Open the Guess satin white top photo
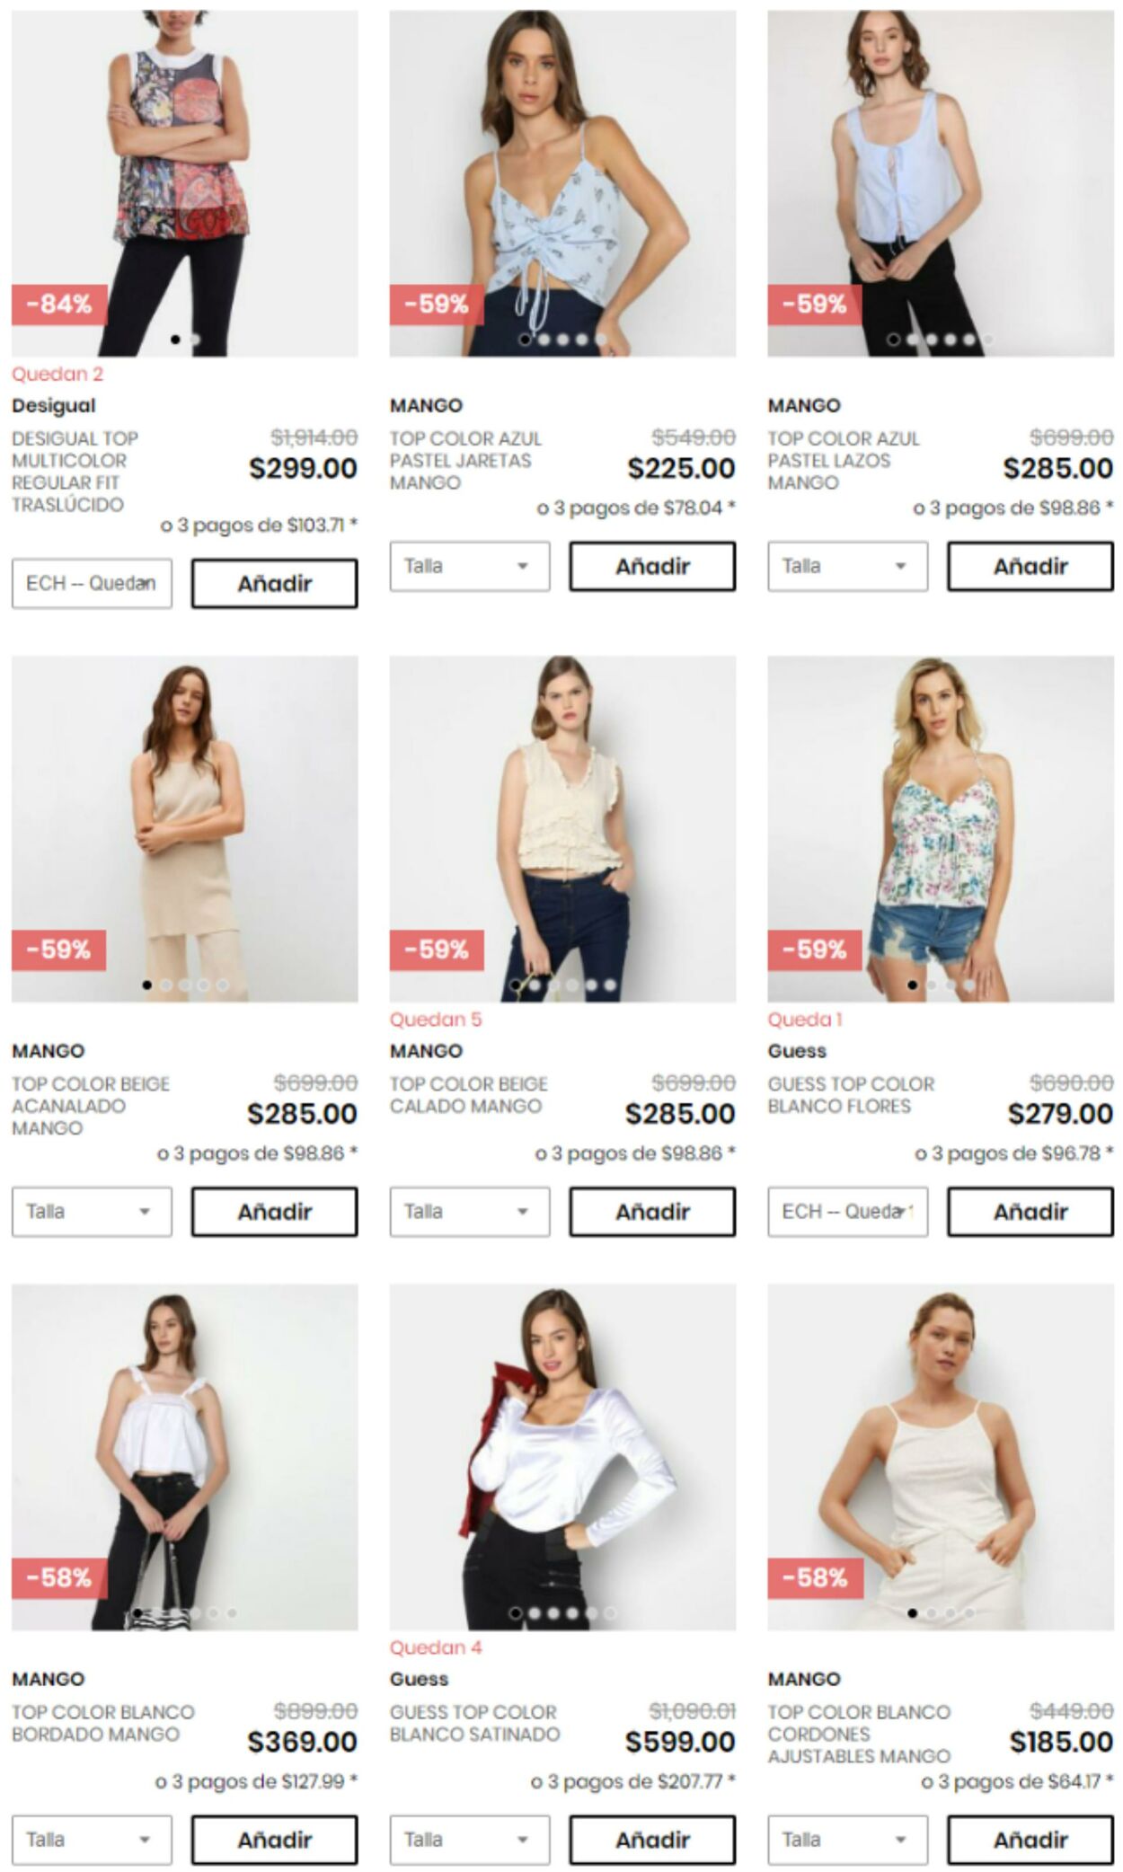The height and width of the screenshot is (1872, 1123). click(x=562, y=1457)
